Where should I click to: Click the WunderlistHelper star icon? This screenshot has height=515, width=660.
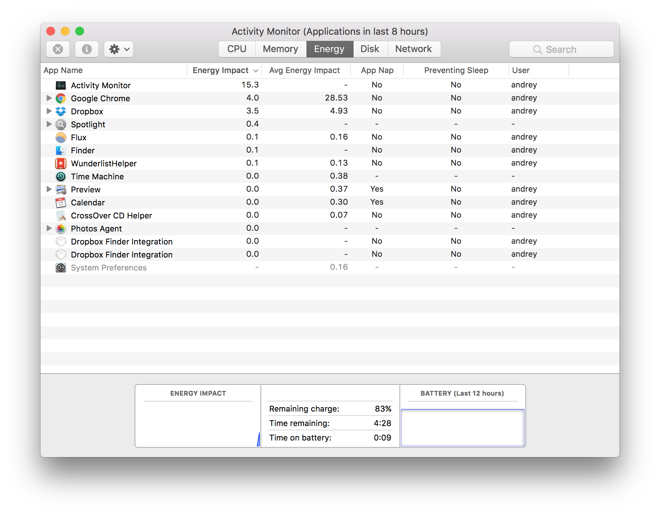61,163
